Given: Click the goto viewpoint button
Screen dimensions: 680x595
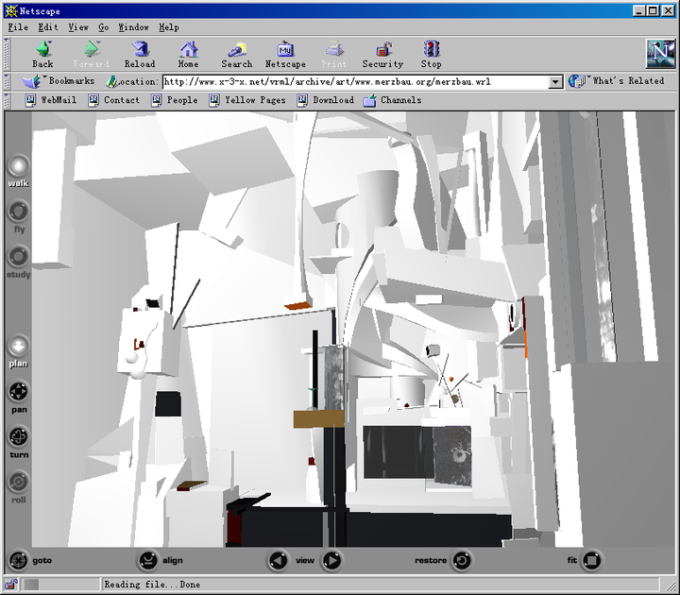Looking at the screenshot, I should point(18,560).
